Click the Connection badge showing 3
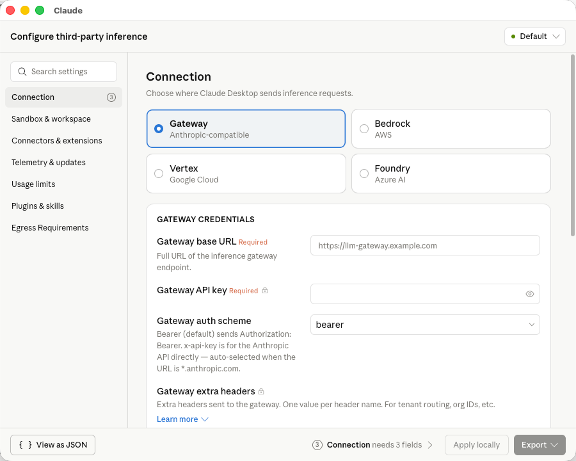This screenshot has height=461, width=576. pyautogui.click(x=111, y=97)
